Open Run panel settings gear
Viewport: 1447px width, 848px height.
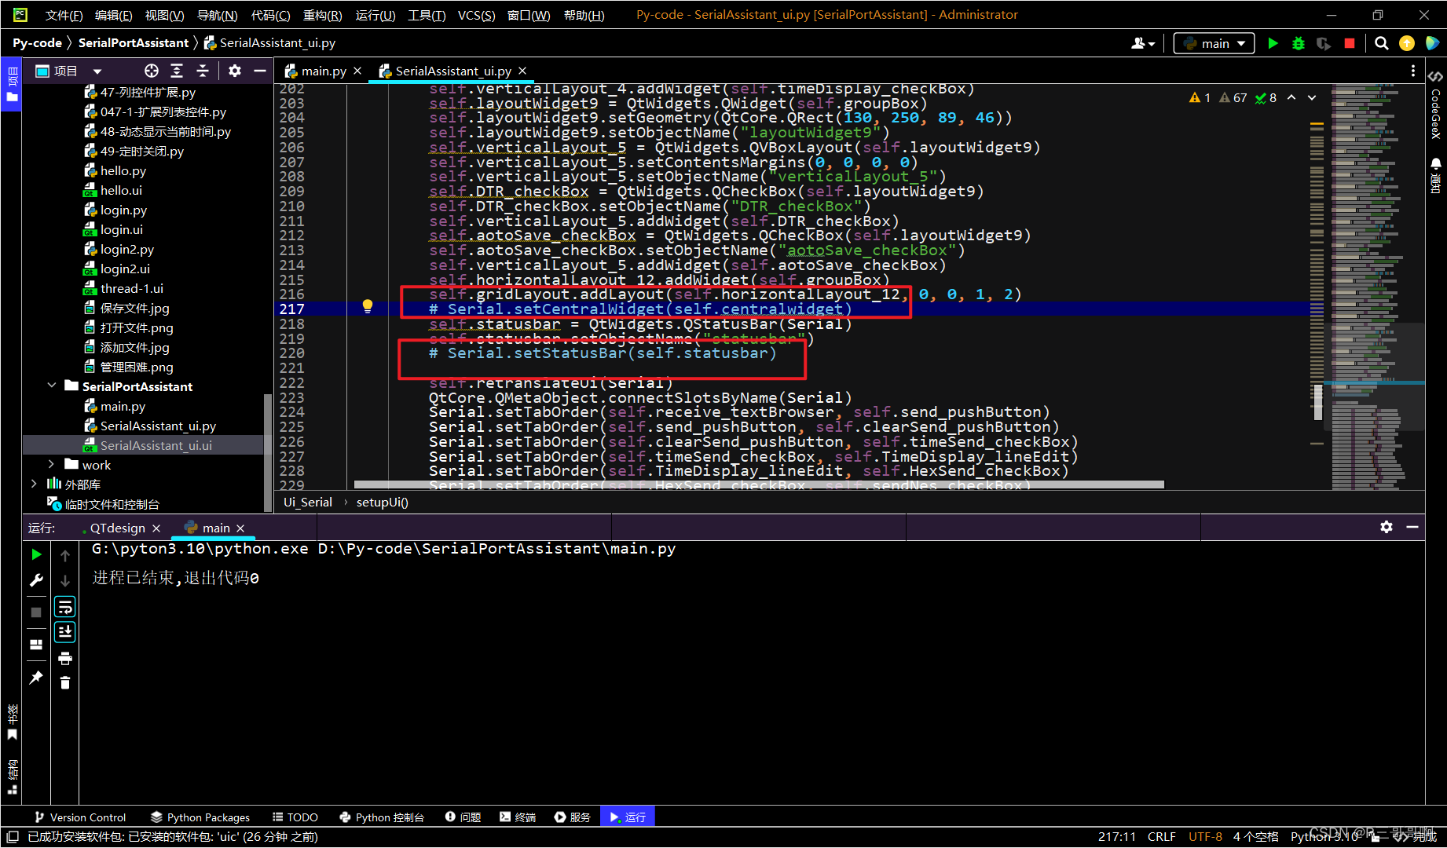coord(1387,527)
